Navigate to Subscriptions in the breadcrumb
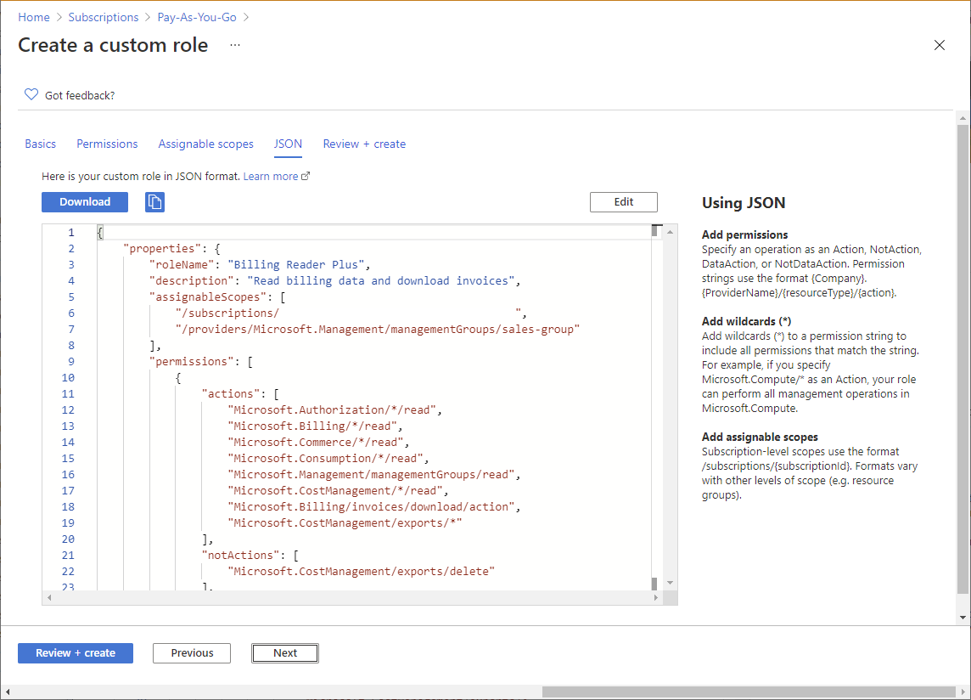971x700 pixels. pos(103,17)
